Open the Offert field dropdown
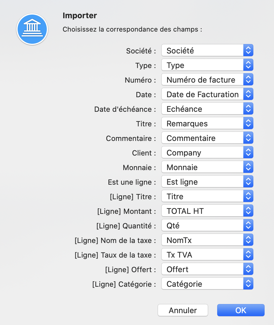Image resolution: width=274 pixels, height=325 pixels. click(207, 269)
